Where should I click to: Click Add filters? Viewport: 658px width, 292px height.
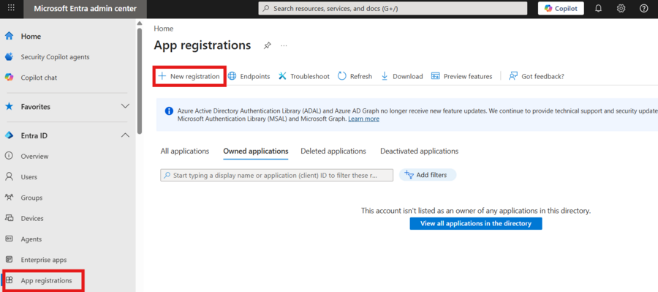427,175
